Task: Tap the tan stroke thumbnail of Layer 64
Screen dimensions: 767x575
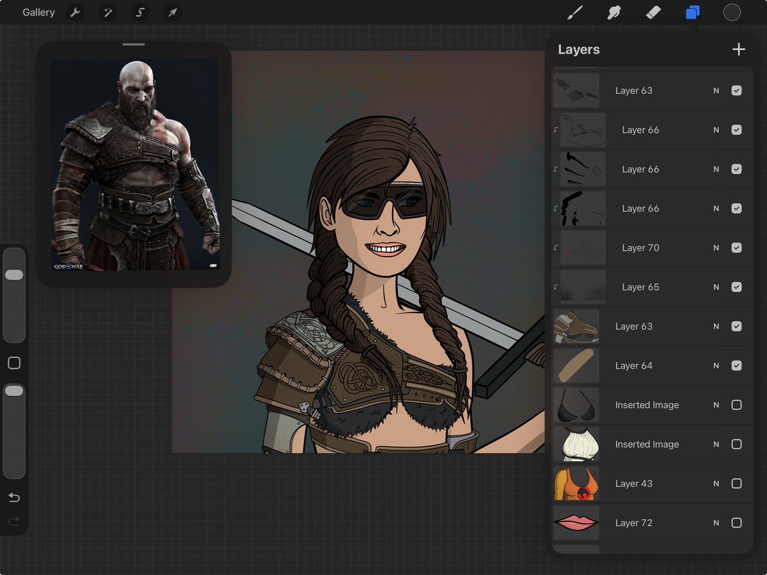Action: (576, 366)
